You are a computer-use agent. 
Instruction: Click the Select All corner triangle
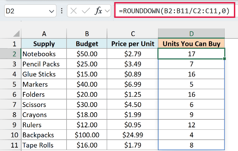click(16, 34)
